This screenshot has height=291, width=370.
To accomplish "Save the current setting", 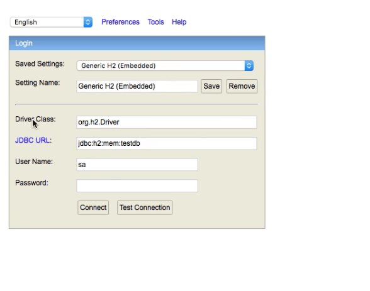I will pos(211,86).
